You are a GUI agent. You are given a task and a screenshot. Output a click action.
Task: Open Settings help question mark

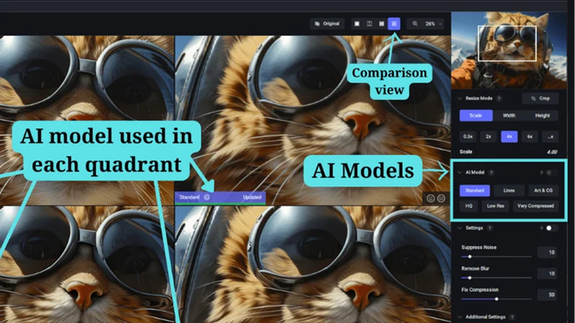click(x=489, y=228)
